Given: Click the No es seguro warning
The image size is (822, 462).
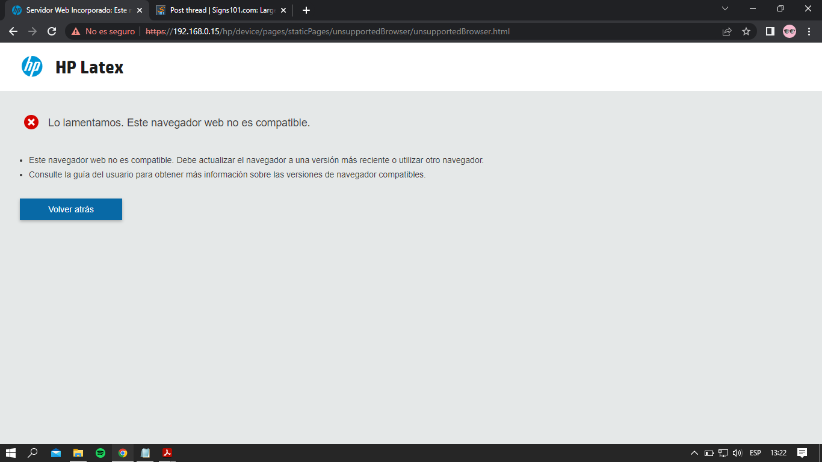Looking at the screenshot, I should (x=103, y=31).
